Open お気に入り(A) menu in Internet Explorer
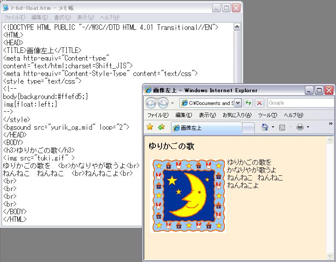Screen dimensions: 336x262 pos(237,115)
